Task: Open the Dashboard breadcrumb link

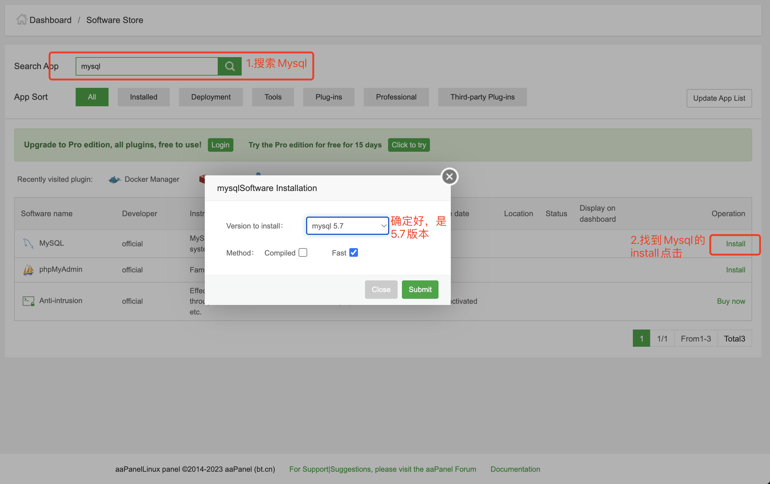Action: (50, 20)
